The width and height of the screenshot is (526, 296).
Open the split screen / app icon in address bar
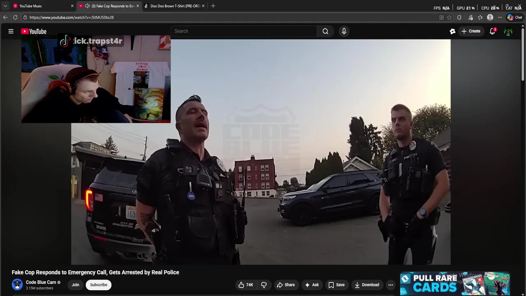coord(441,17)
